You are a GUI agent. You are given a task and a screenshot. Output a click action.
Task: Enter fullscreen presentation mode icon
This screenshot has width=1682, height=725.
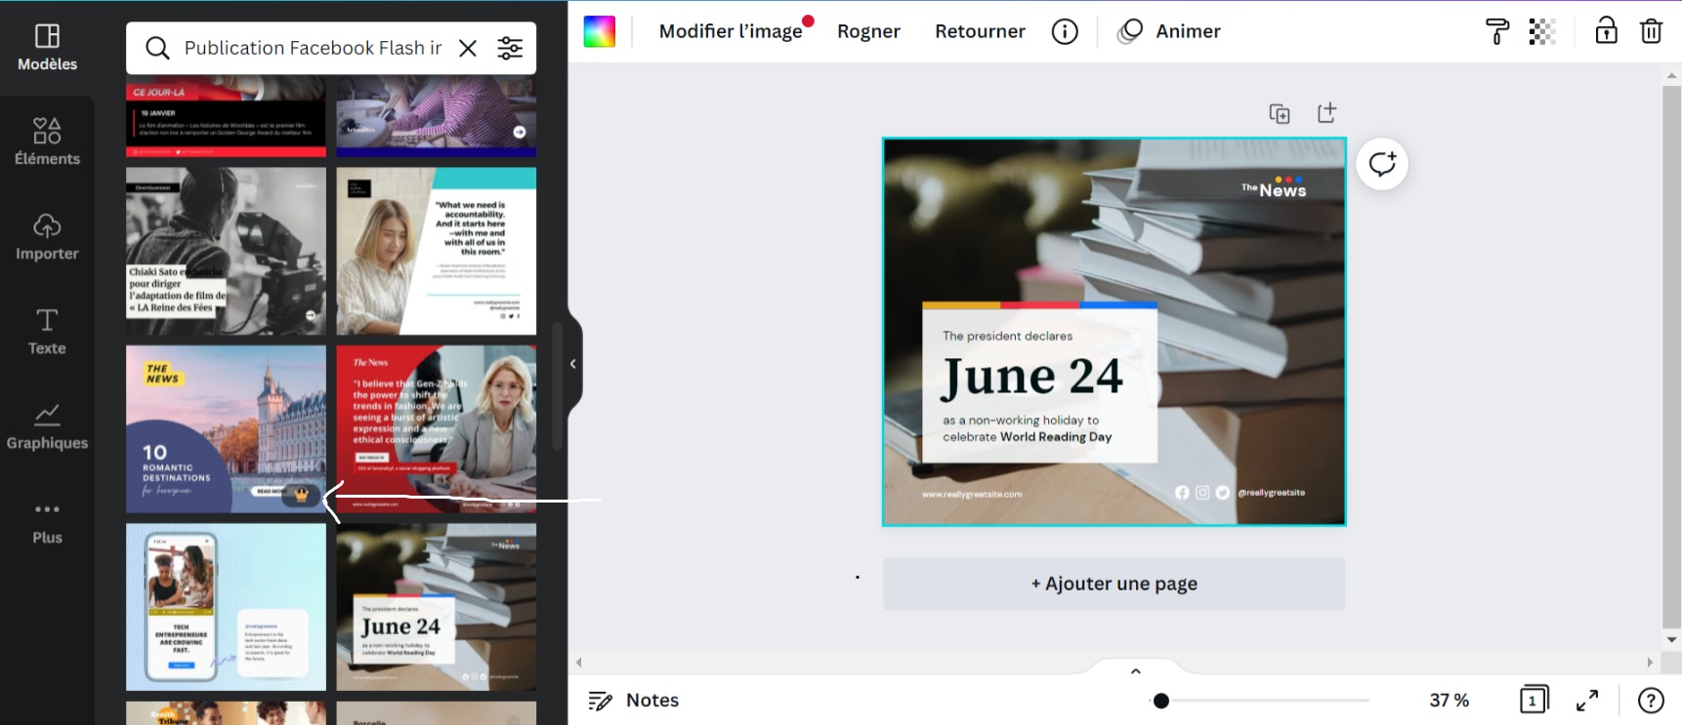[1587, 700]
